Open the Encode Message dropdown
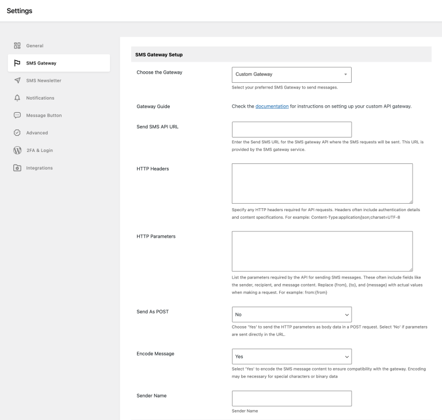 291,356
